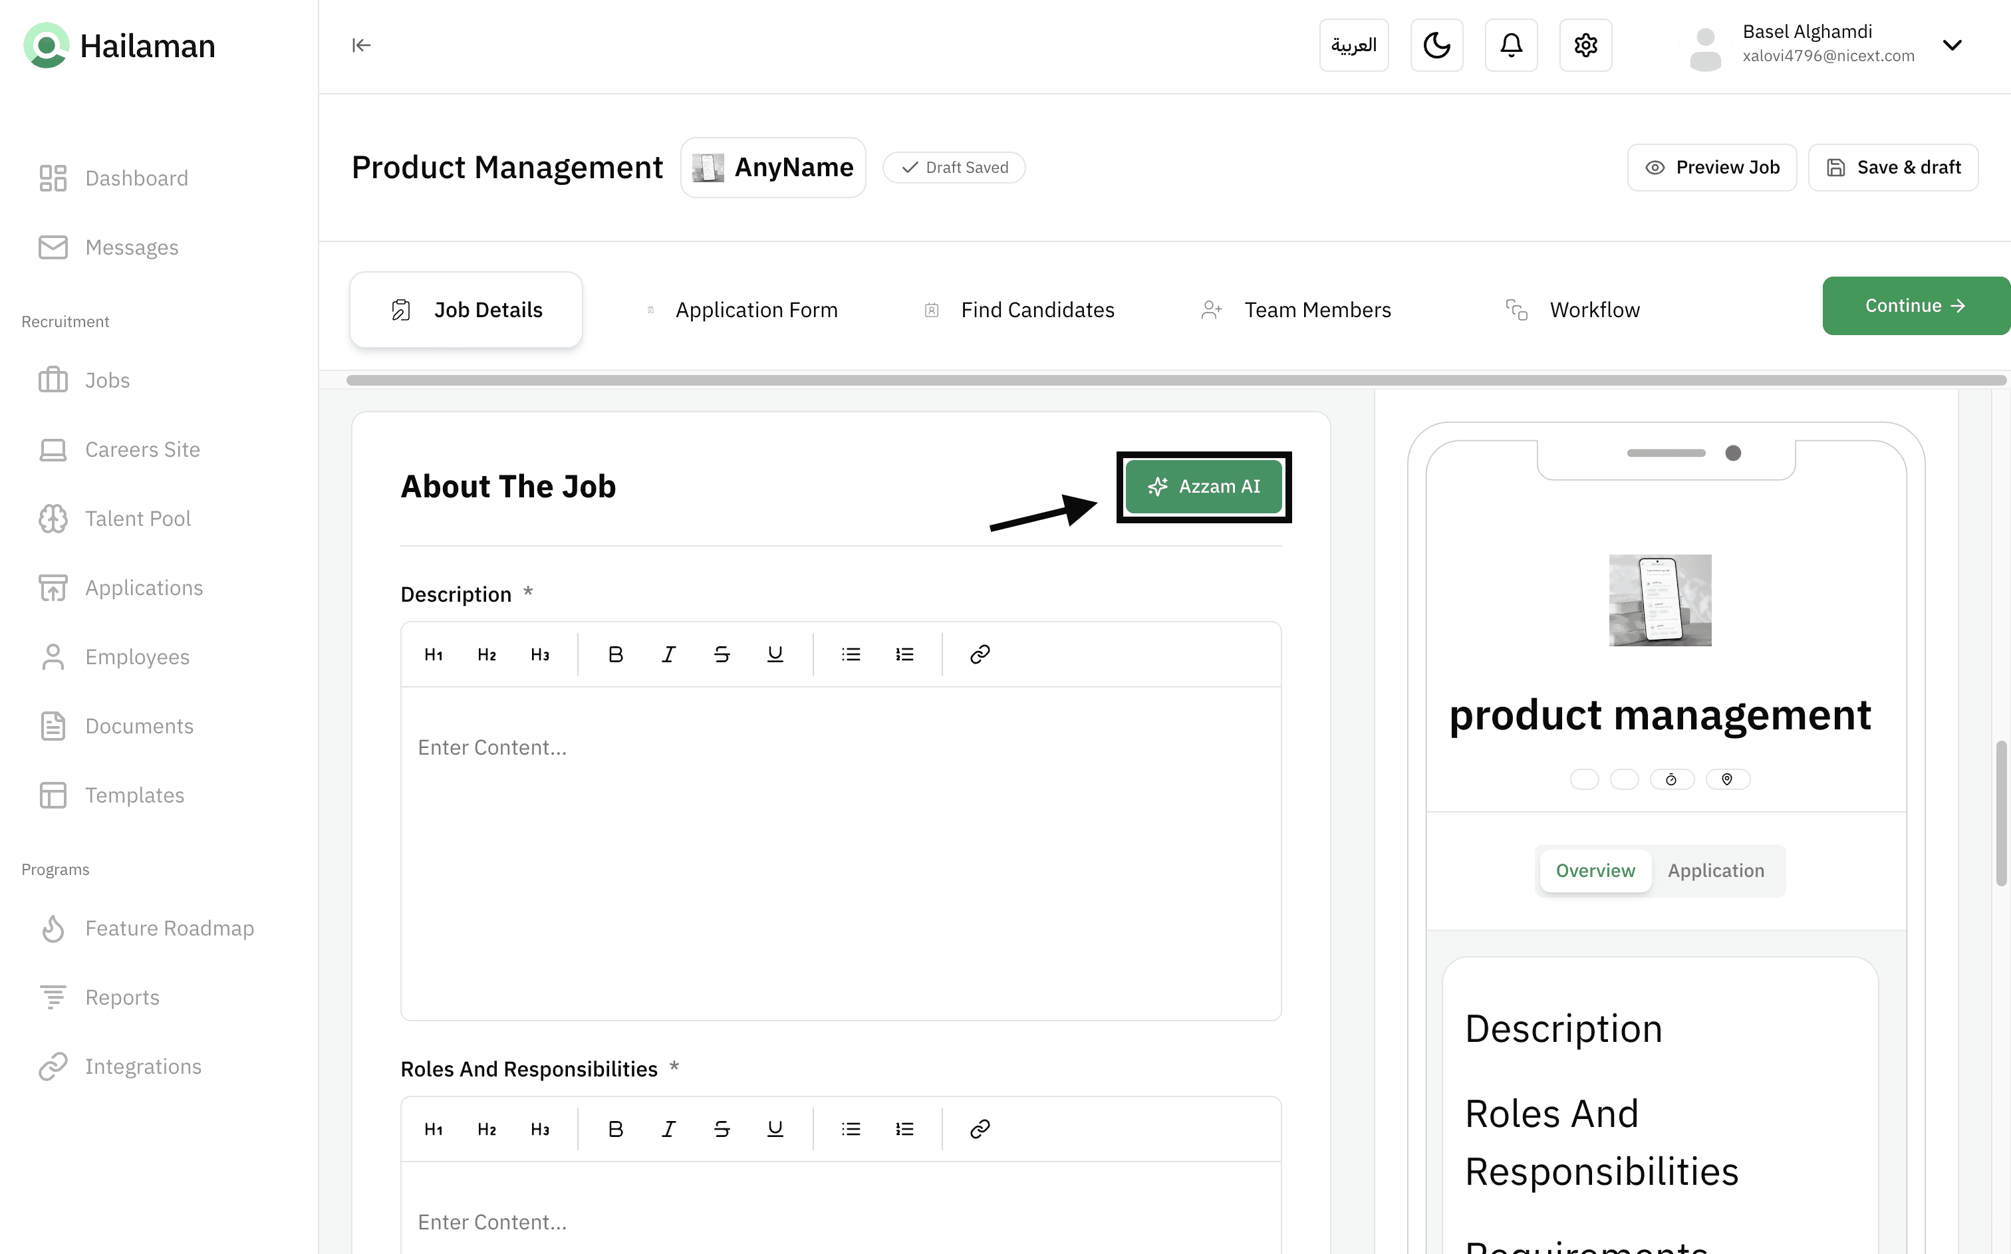Viewport: 2011px width, 1254px height.
Task: Click the Azzam AI button
Action: (1203, 487)
